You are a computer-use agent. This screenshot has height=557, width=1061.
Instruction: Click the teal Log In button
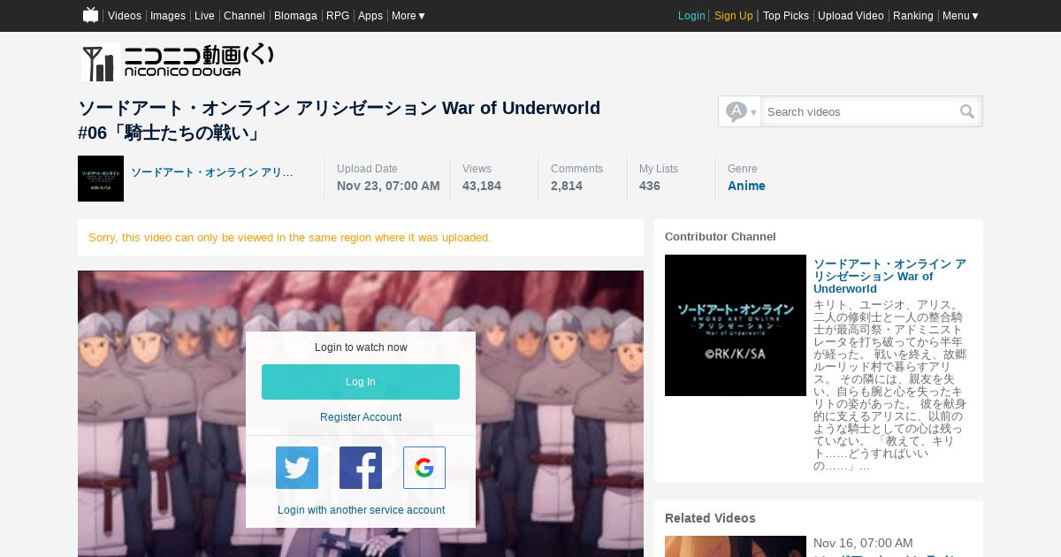pyautogui.click(x=361, y=382)
